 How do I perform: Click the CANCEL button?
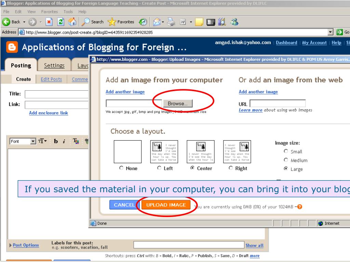[x=124, y=205]
